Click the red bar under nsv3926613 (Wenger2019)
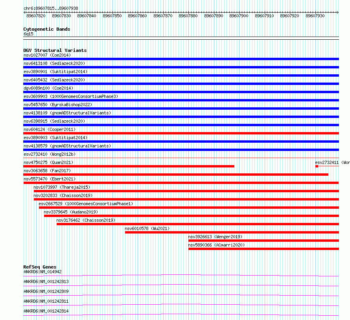This screenshot has height=320, width=350. [263, 241]
